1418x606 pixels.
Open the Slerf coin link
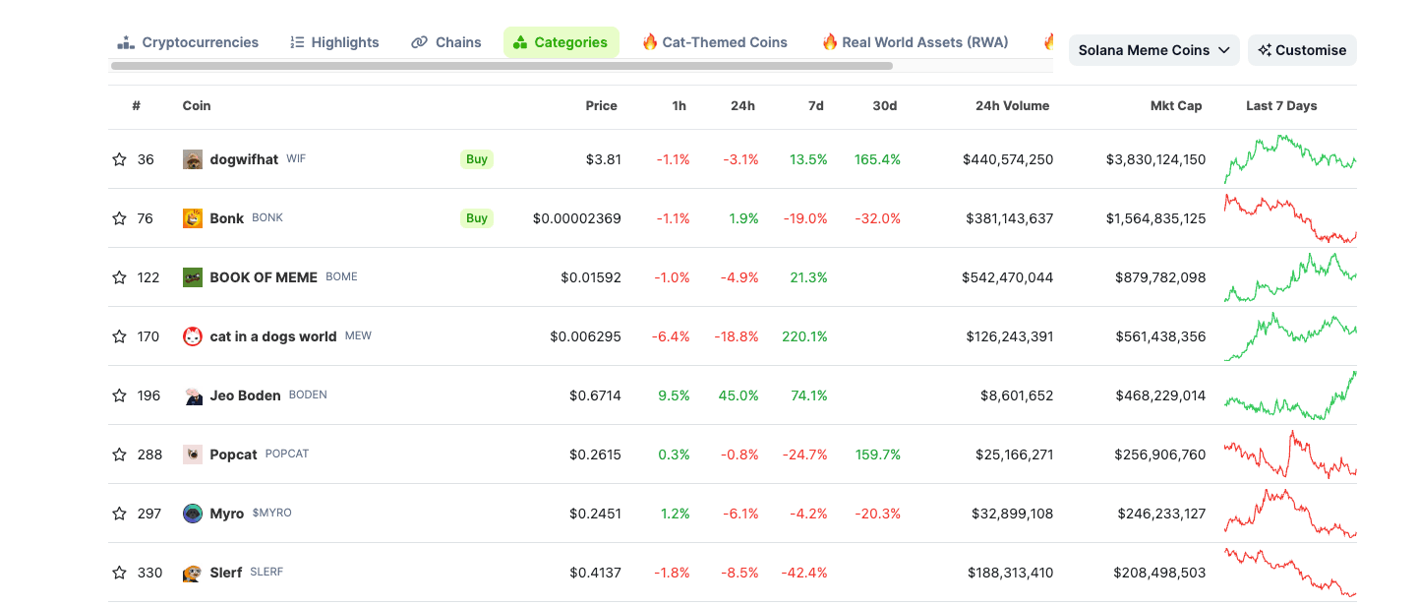click(x=225, y=573)
